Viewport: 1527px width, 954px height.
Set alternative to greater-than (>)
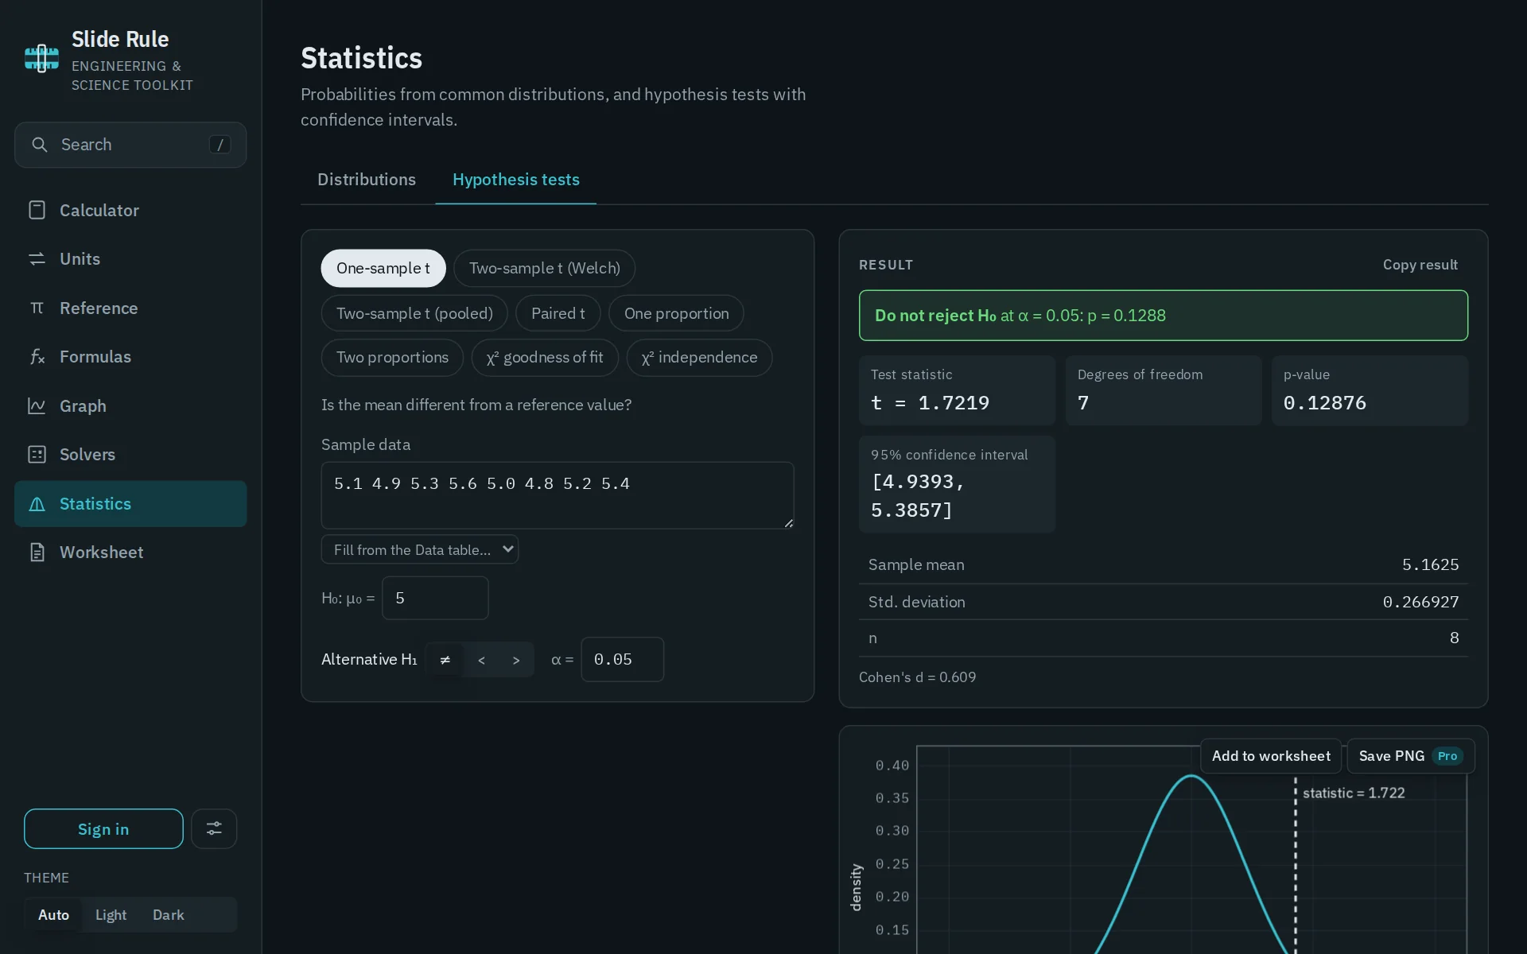(x=516, y=660)
